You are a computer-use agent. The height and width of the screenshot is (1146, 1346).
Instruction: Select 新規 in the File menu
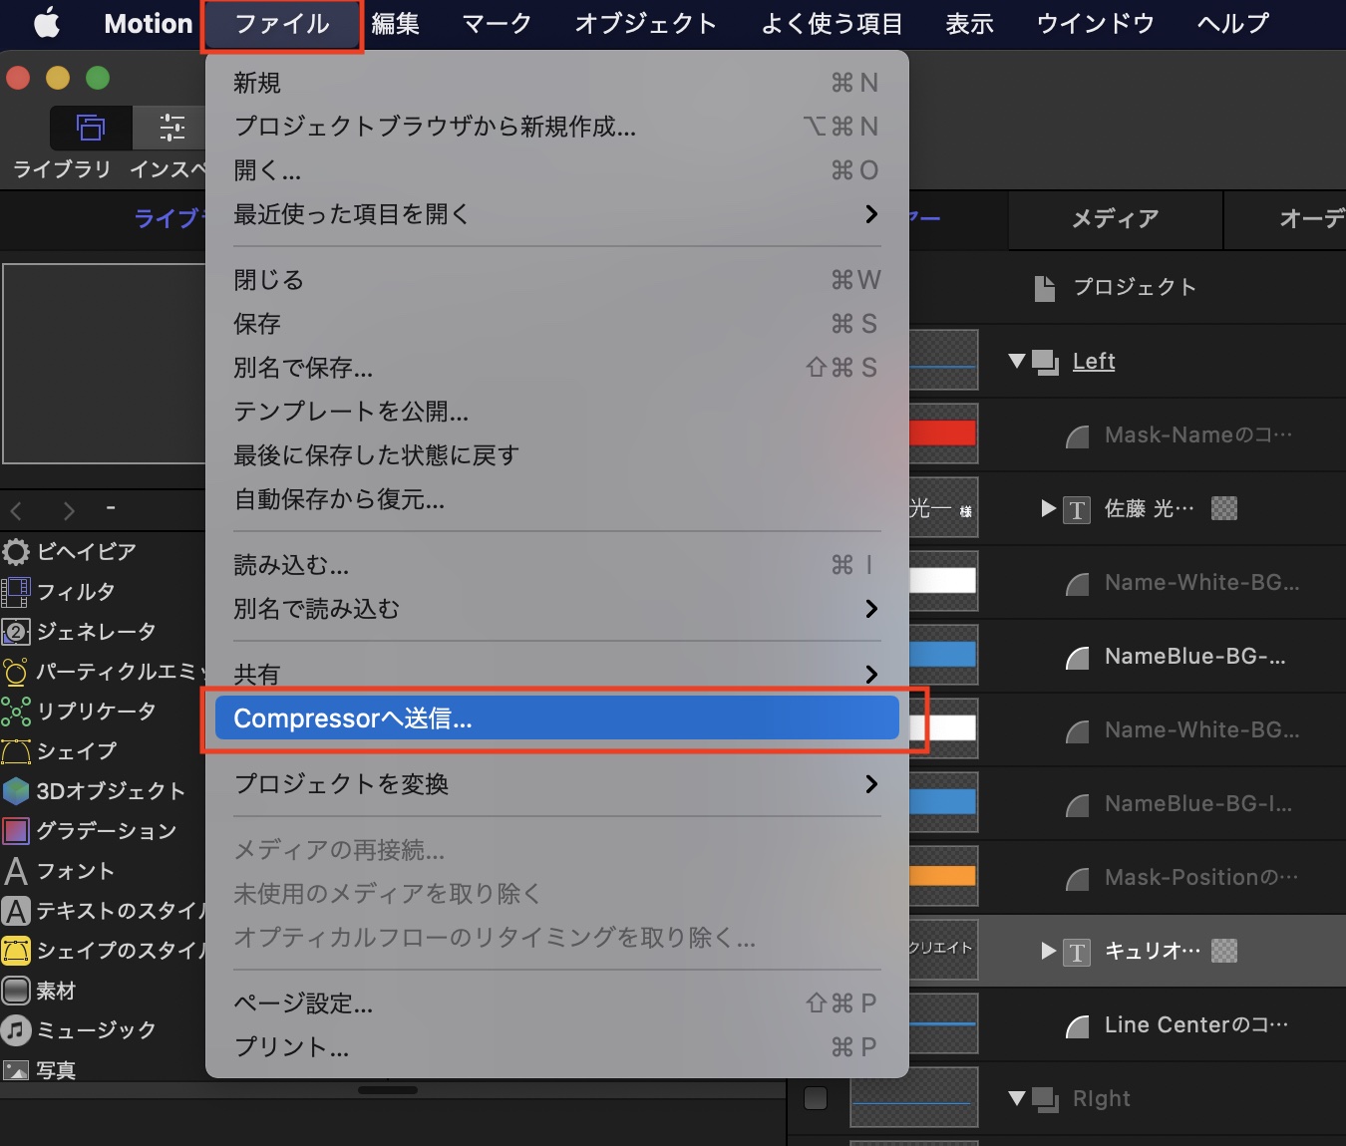556,83
